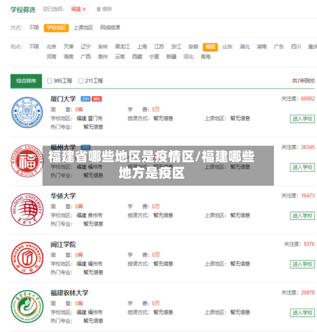Open the 厦门大学 logo

coord(27,112)
